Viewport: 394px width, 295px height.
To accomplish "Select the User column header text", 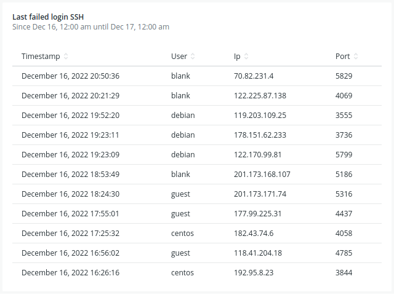I will click(179, 56).
